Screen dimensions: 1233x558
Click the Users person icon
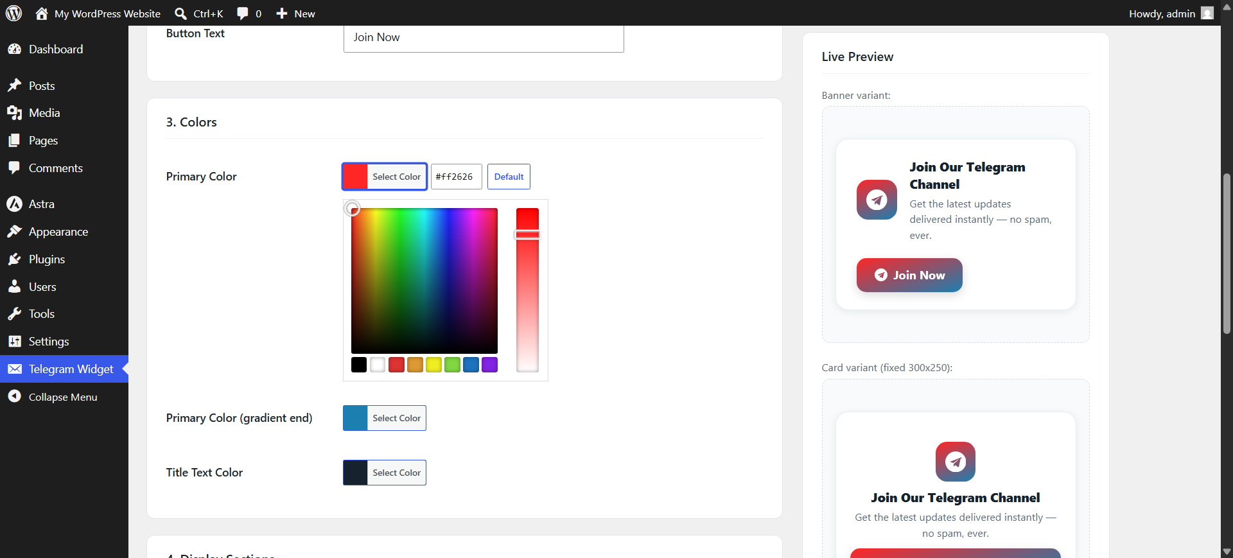[15, 287]
